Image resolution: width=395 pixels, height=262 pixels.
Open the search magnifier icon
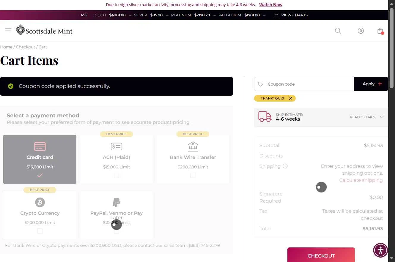[x=338, y=31]
